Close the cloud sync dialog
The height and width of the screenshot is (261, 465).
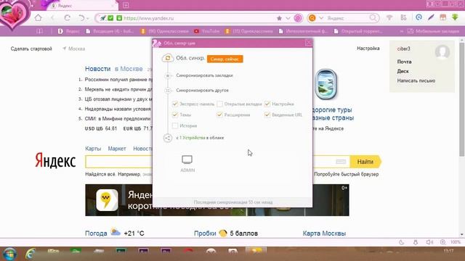(x=308, y=43)
